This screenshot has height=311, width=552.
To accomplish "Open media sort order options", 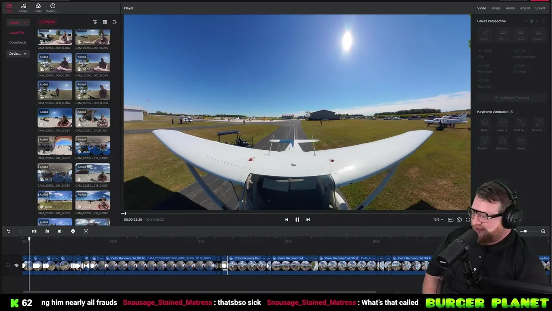I will (114, 22).
